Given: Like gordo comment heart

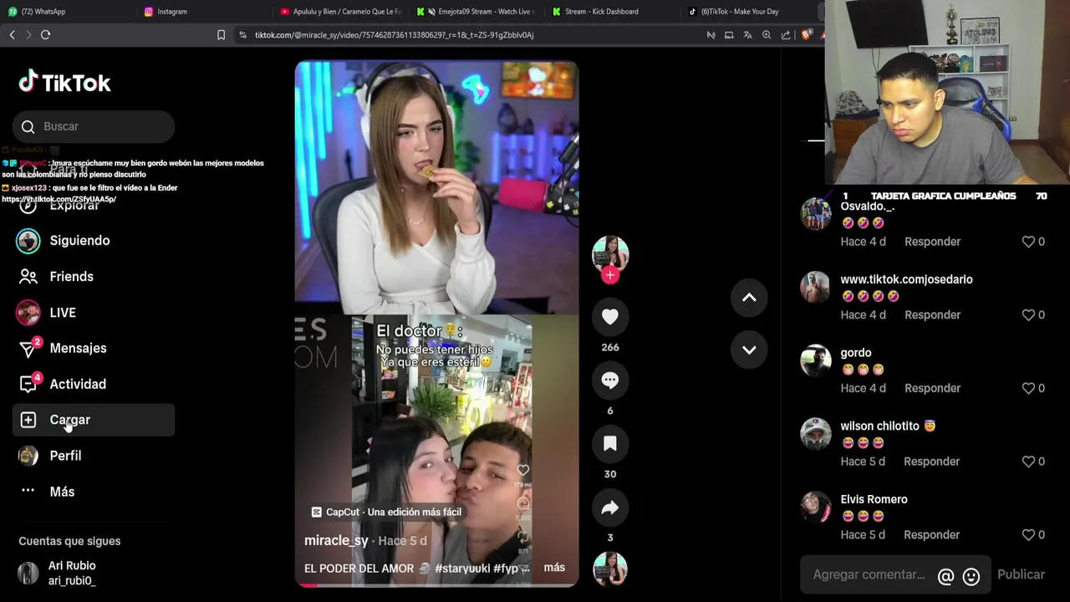Looking at the screenshot, I should pyautogui.click(x=1028, y=388).
